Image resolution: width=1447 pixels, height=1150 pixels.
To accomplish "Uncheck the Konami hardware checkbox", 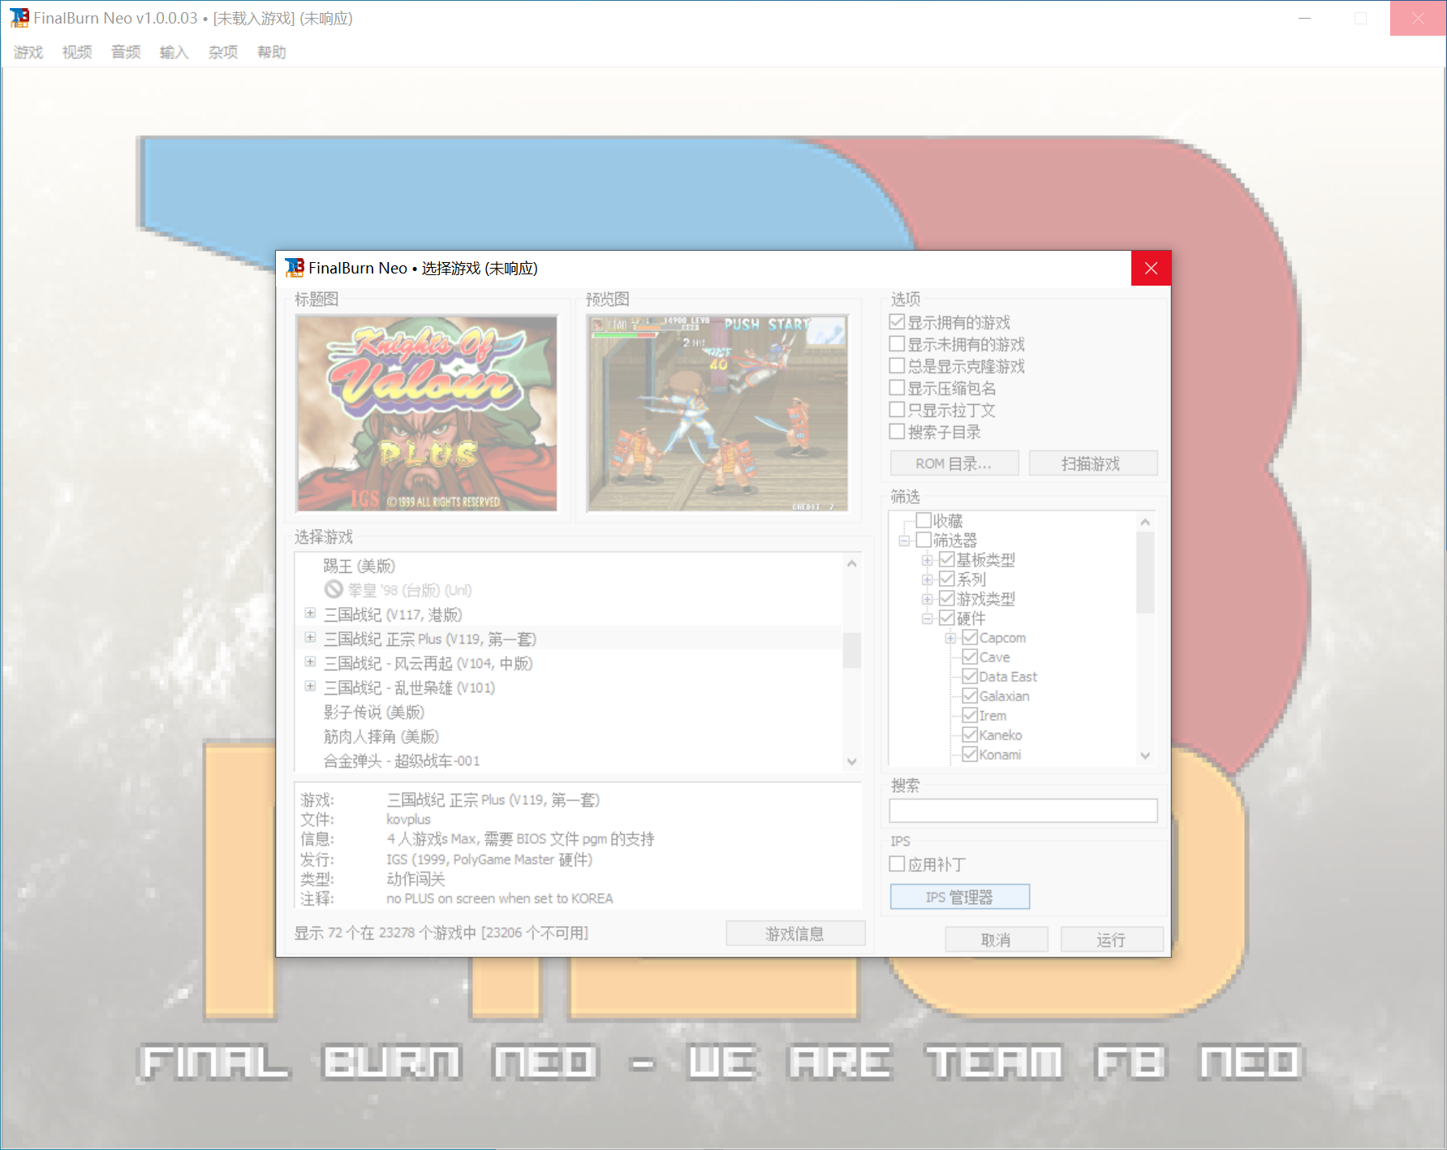I will tap(970, 754).
